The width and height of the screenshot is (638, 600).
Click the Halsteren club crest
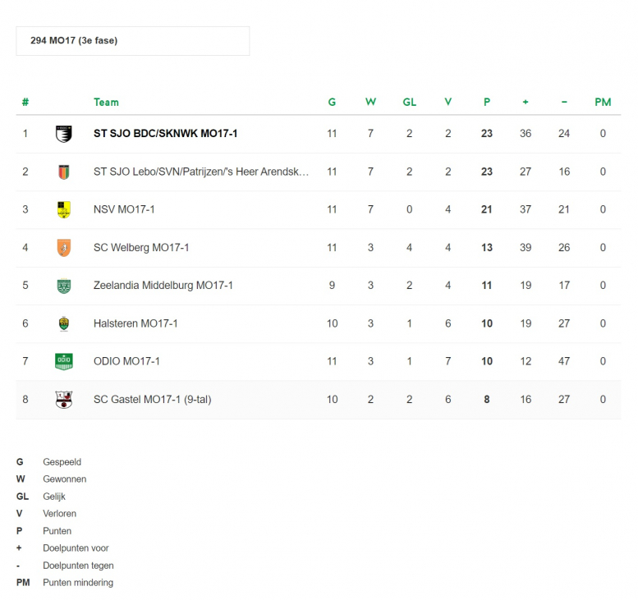(63, 323)
